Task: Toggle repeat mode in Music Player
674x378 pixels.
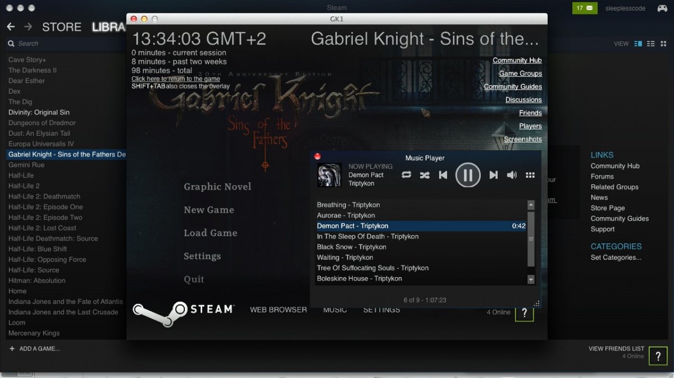Action: [406, 175]
